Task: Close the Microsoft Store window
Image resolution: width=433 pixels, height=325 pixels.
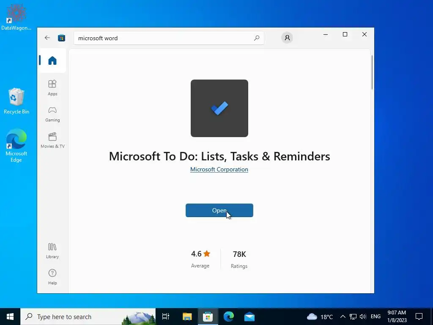Action: pos(364,35)
